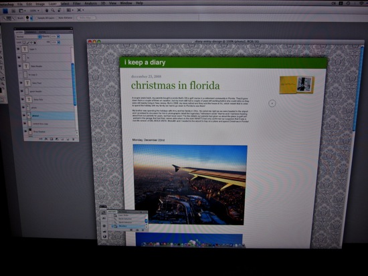The width and height of the screenshot is (368, 276).
Task: Show the hidden layer via empty eye box
Action: coord(21,75)
